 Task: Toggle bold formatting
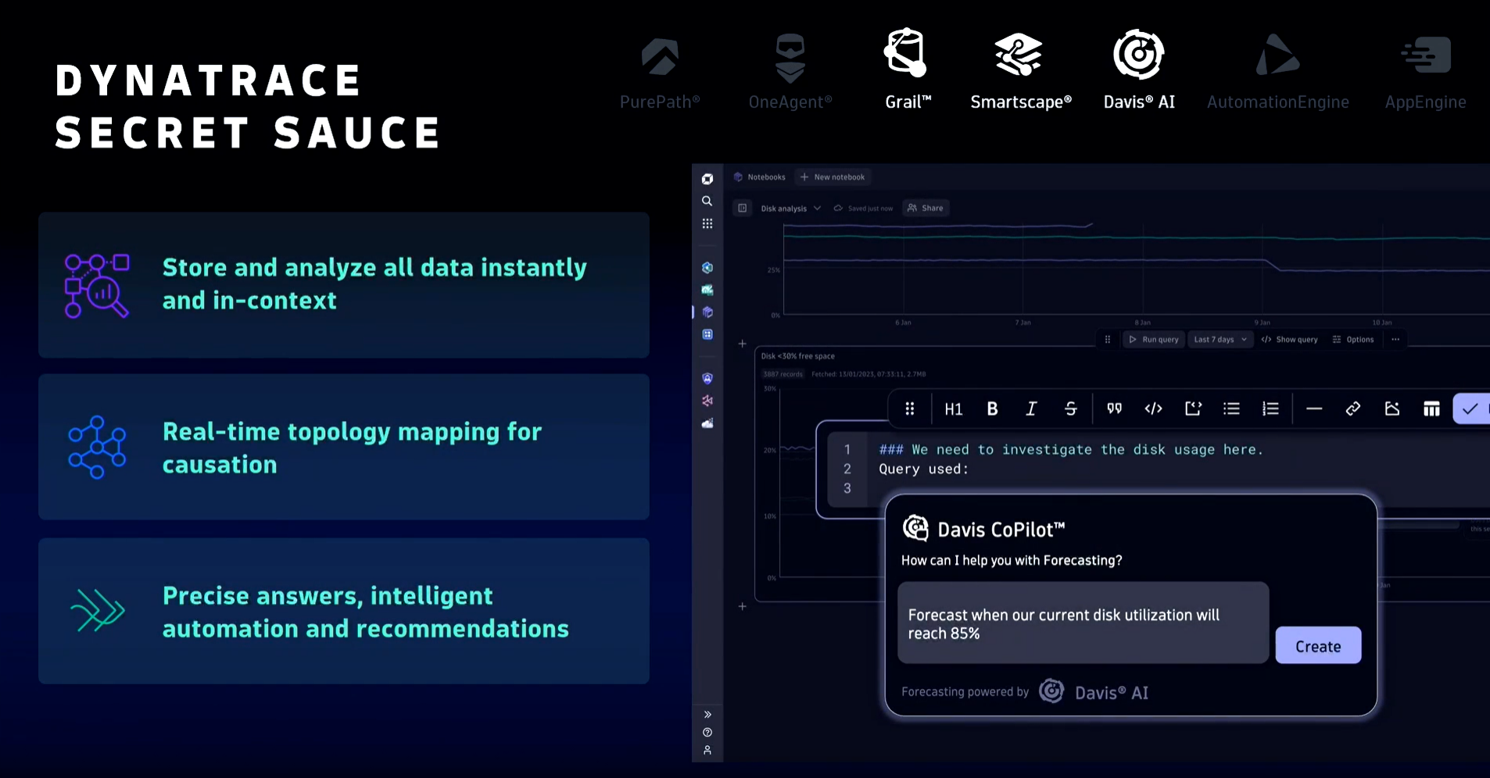[992, 409]
